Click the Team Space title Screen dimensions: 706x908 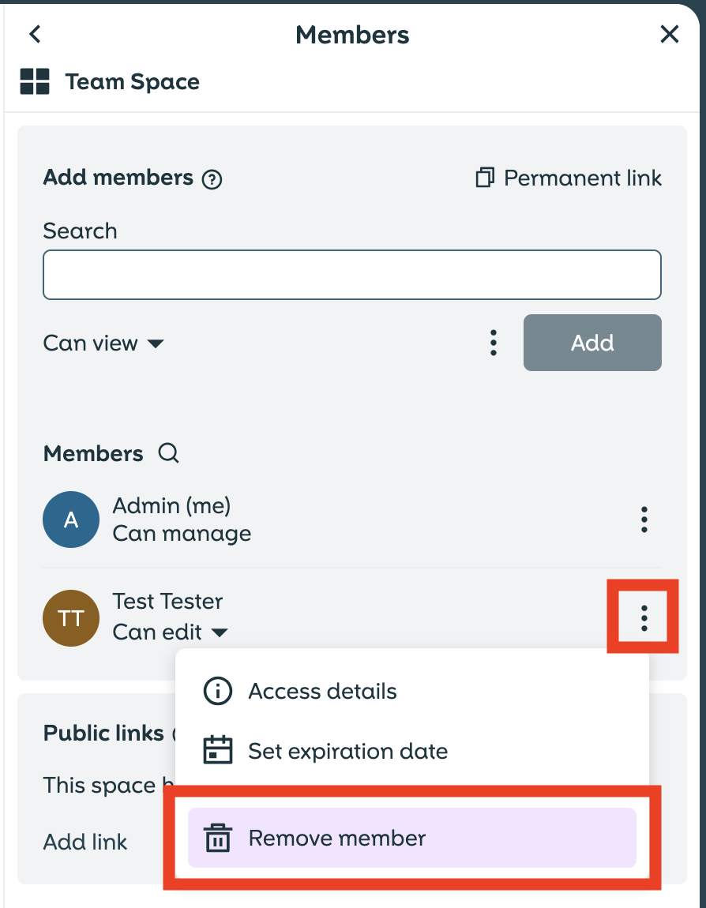click(132, 82)
